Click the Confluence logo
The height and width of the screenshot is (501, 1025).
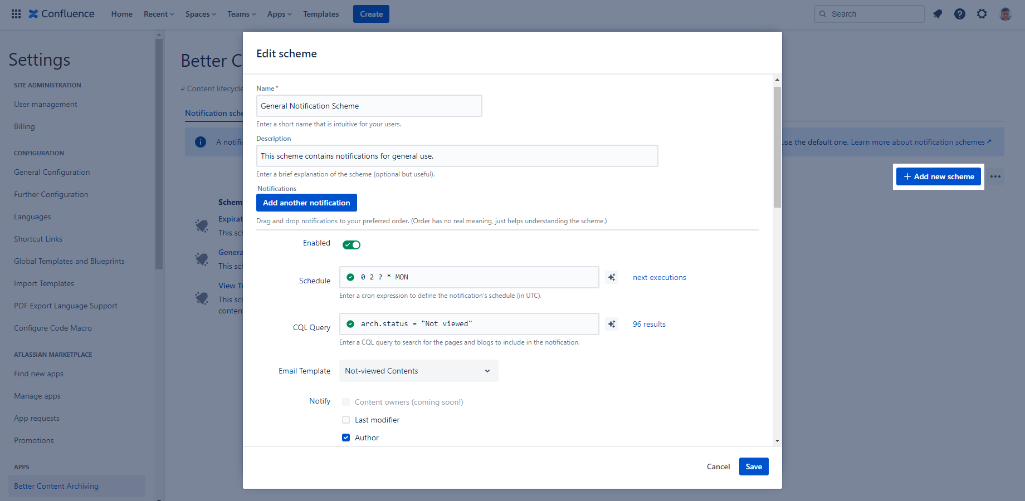pyautogui.click(x=61, y=14)
